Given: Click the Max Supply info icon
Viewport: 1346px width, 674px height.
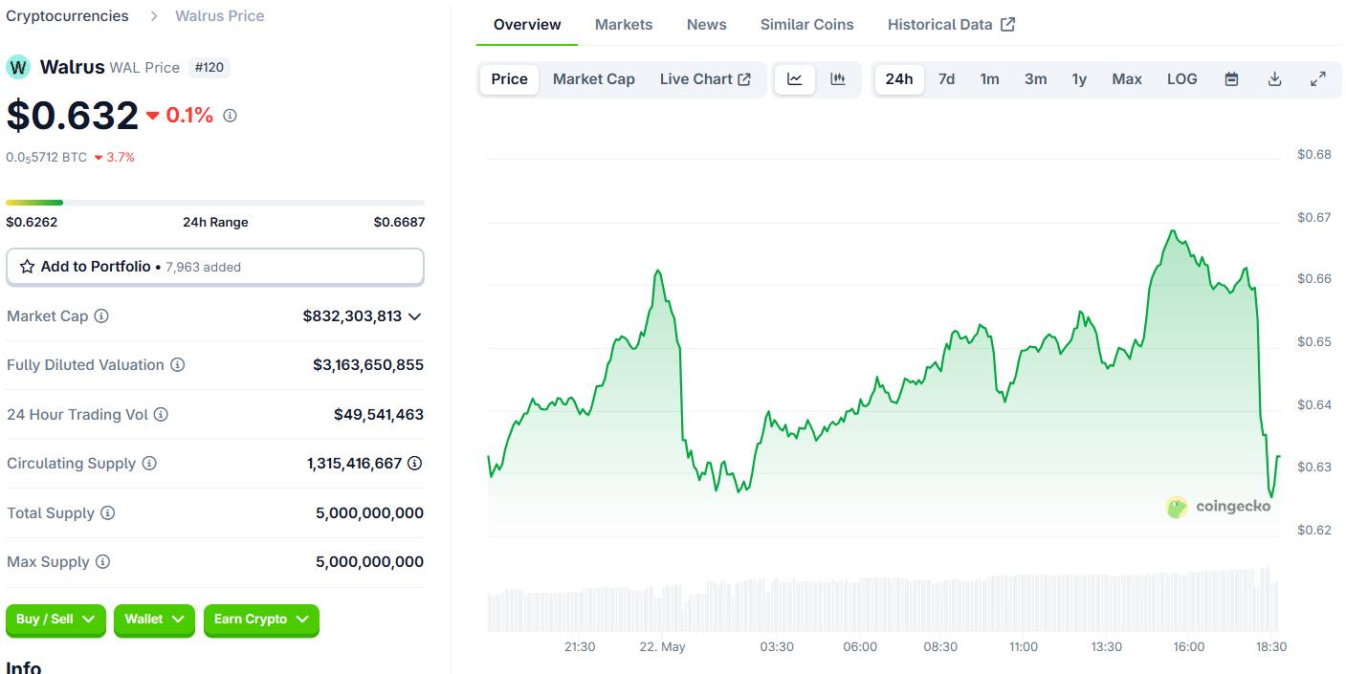Looking at the screenshot, I should pyautogui.click(x=102, y=562).
